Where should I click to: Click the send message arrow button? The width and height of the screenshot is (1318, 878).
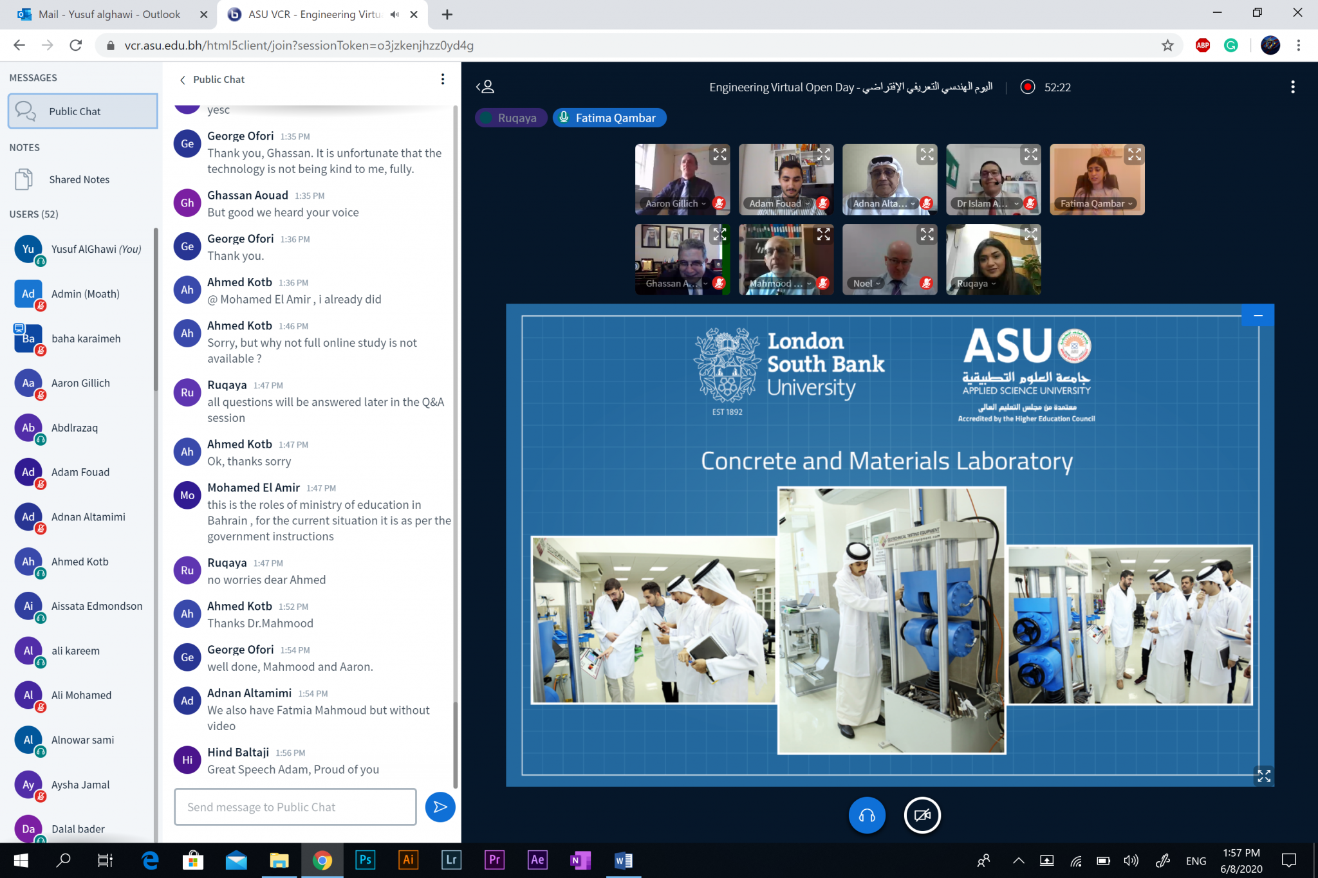pos(440,807)
